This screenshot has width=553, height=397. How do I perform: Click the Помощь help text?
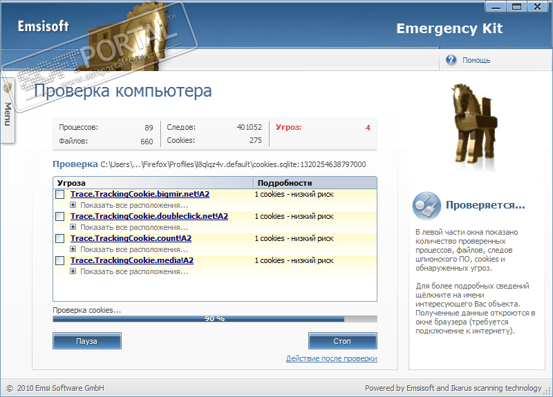(476, 60)
